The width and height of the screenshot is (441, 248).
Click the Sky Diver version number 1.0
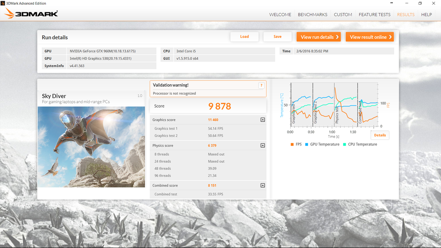point(140,96)
